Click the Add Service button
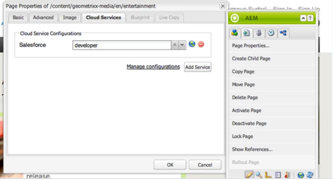Viewport: 333px width, 180px height. pos(197,67)
